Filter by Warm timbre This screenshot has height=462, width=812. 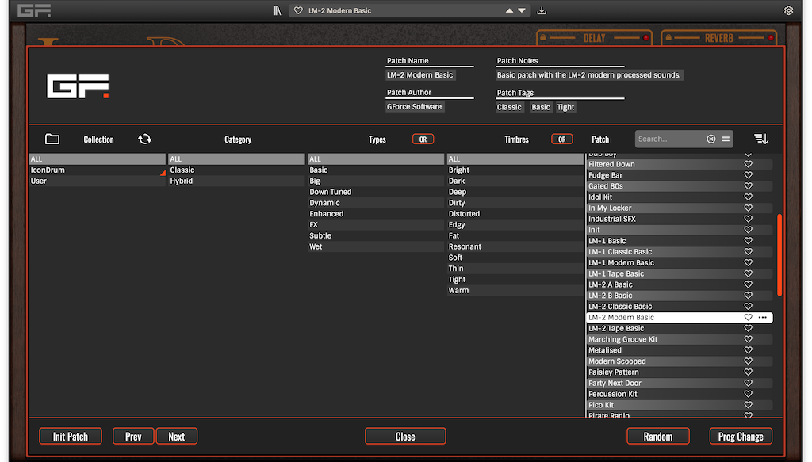point(515,290)
